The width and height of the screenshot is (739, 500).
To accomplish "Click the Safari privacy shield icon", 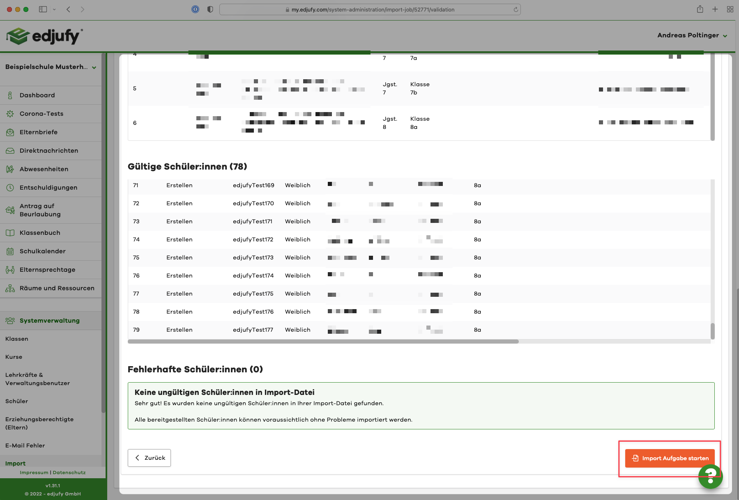I will tap(210, 9).
